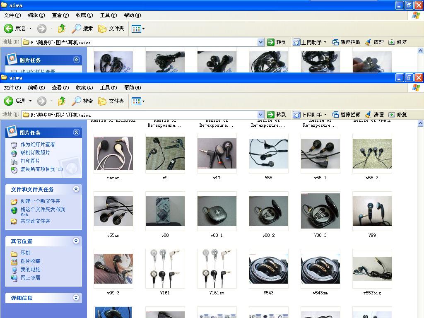424x318 pixels.
Task: Open 收藏(A) menu in the lower window
Action: point(84,88)
